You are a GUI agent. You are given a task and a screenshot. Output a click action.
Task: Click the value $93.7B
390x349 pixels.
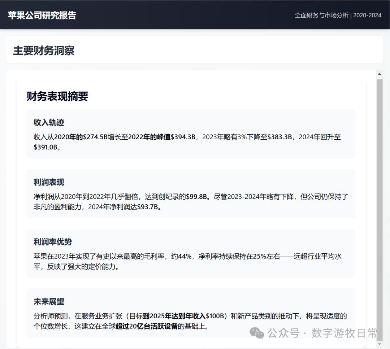[148, 207]
